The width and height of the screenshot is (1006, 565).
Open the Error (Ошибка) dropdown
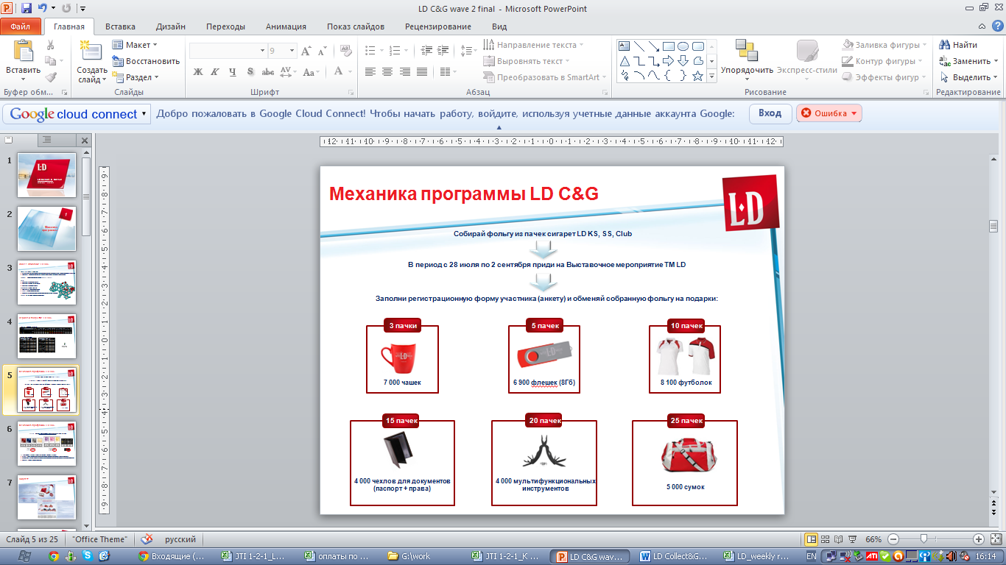pos(829,113)
